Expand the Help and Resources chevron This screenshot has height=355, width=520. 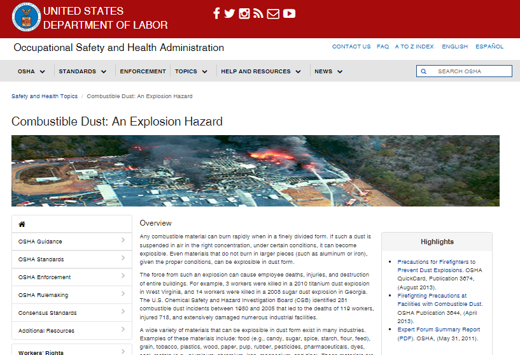pyautogui.click(x=298, y=71)
